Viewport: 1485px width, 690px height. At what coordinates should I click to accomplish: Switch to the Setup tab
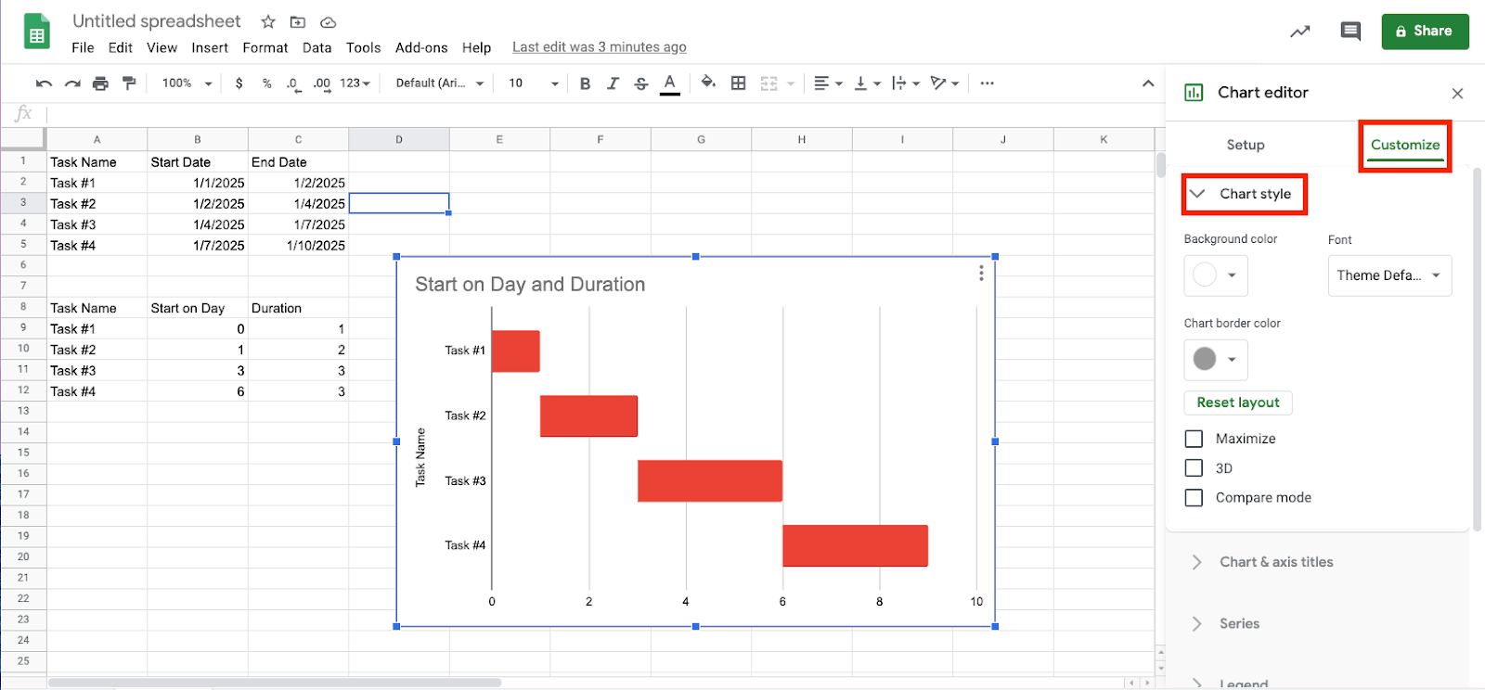pyautogui.click(x=1245, y=145)
